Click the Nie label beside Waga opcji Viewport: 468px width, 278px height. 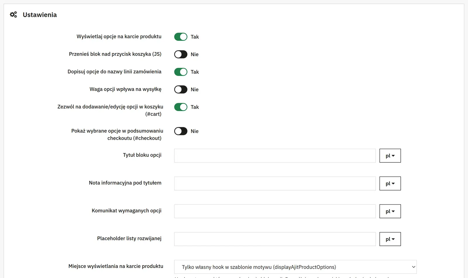(195, 90)
